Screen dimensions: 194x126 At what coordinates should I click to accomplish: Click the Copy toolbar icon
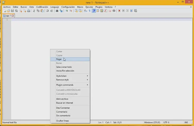coord(38,11)
